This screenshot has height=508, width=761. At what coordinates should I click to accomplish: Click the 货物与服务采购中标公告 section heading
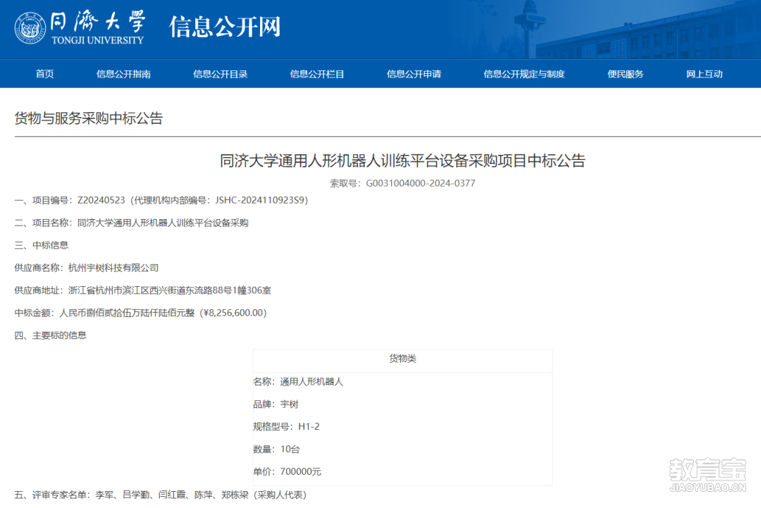tap(89, 118)
